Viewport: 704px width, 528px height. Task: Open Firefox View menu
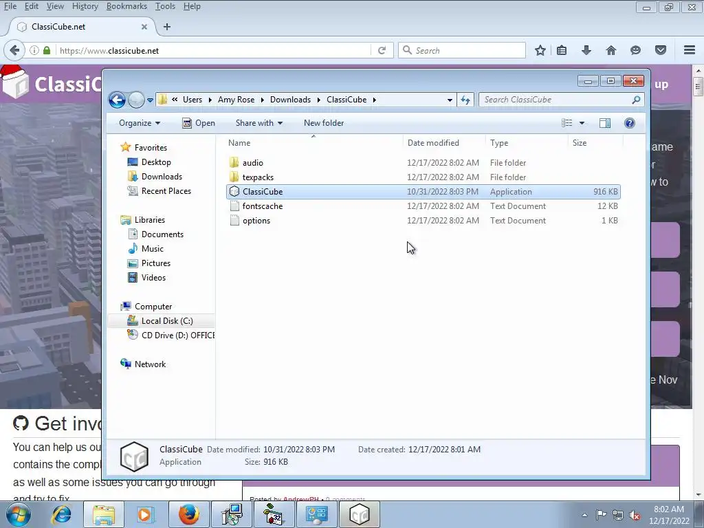click(x=55, y=6)
